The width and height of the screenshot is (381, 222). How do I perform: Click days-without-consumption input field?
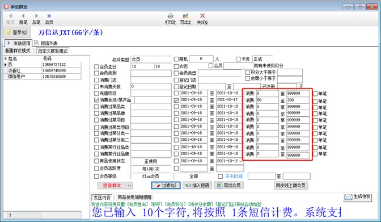click(151, 87)
